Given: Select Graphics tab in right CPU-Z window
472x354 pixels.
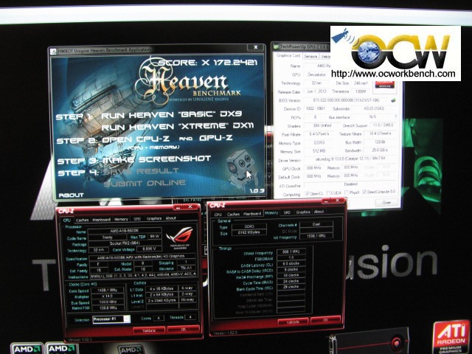Looking at the screenshot, I should [x=303, y=212].
